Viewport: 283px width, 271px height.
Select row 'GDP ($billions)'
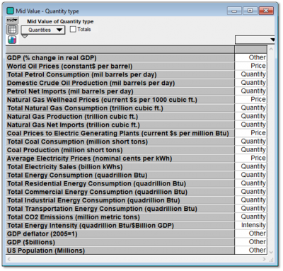point(120,242)
